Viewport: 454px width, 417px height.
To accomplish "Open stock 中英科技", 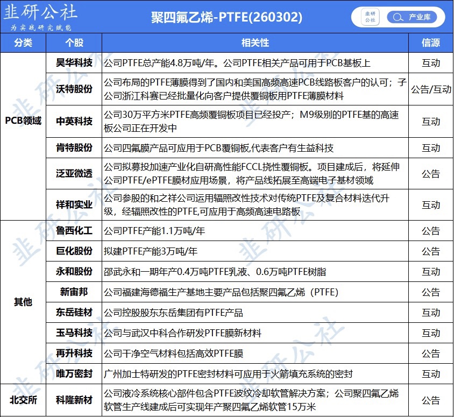I will coord(74,122).
